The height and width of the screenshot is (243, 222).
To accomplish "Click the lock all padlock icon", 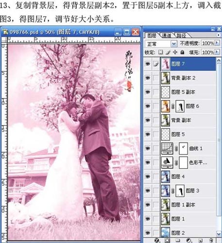I will 182,52.
